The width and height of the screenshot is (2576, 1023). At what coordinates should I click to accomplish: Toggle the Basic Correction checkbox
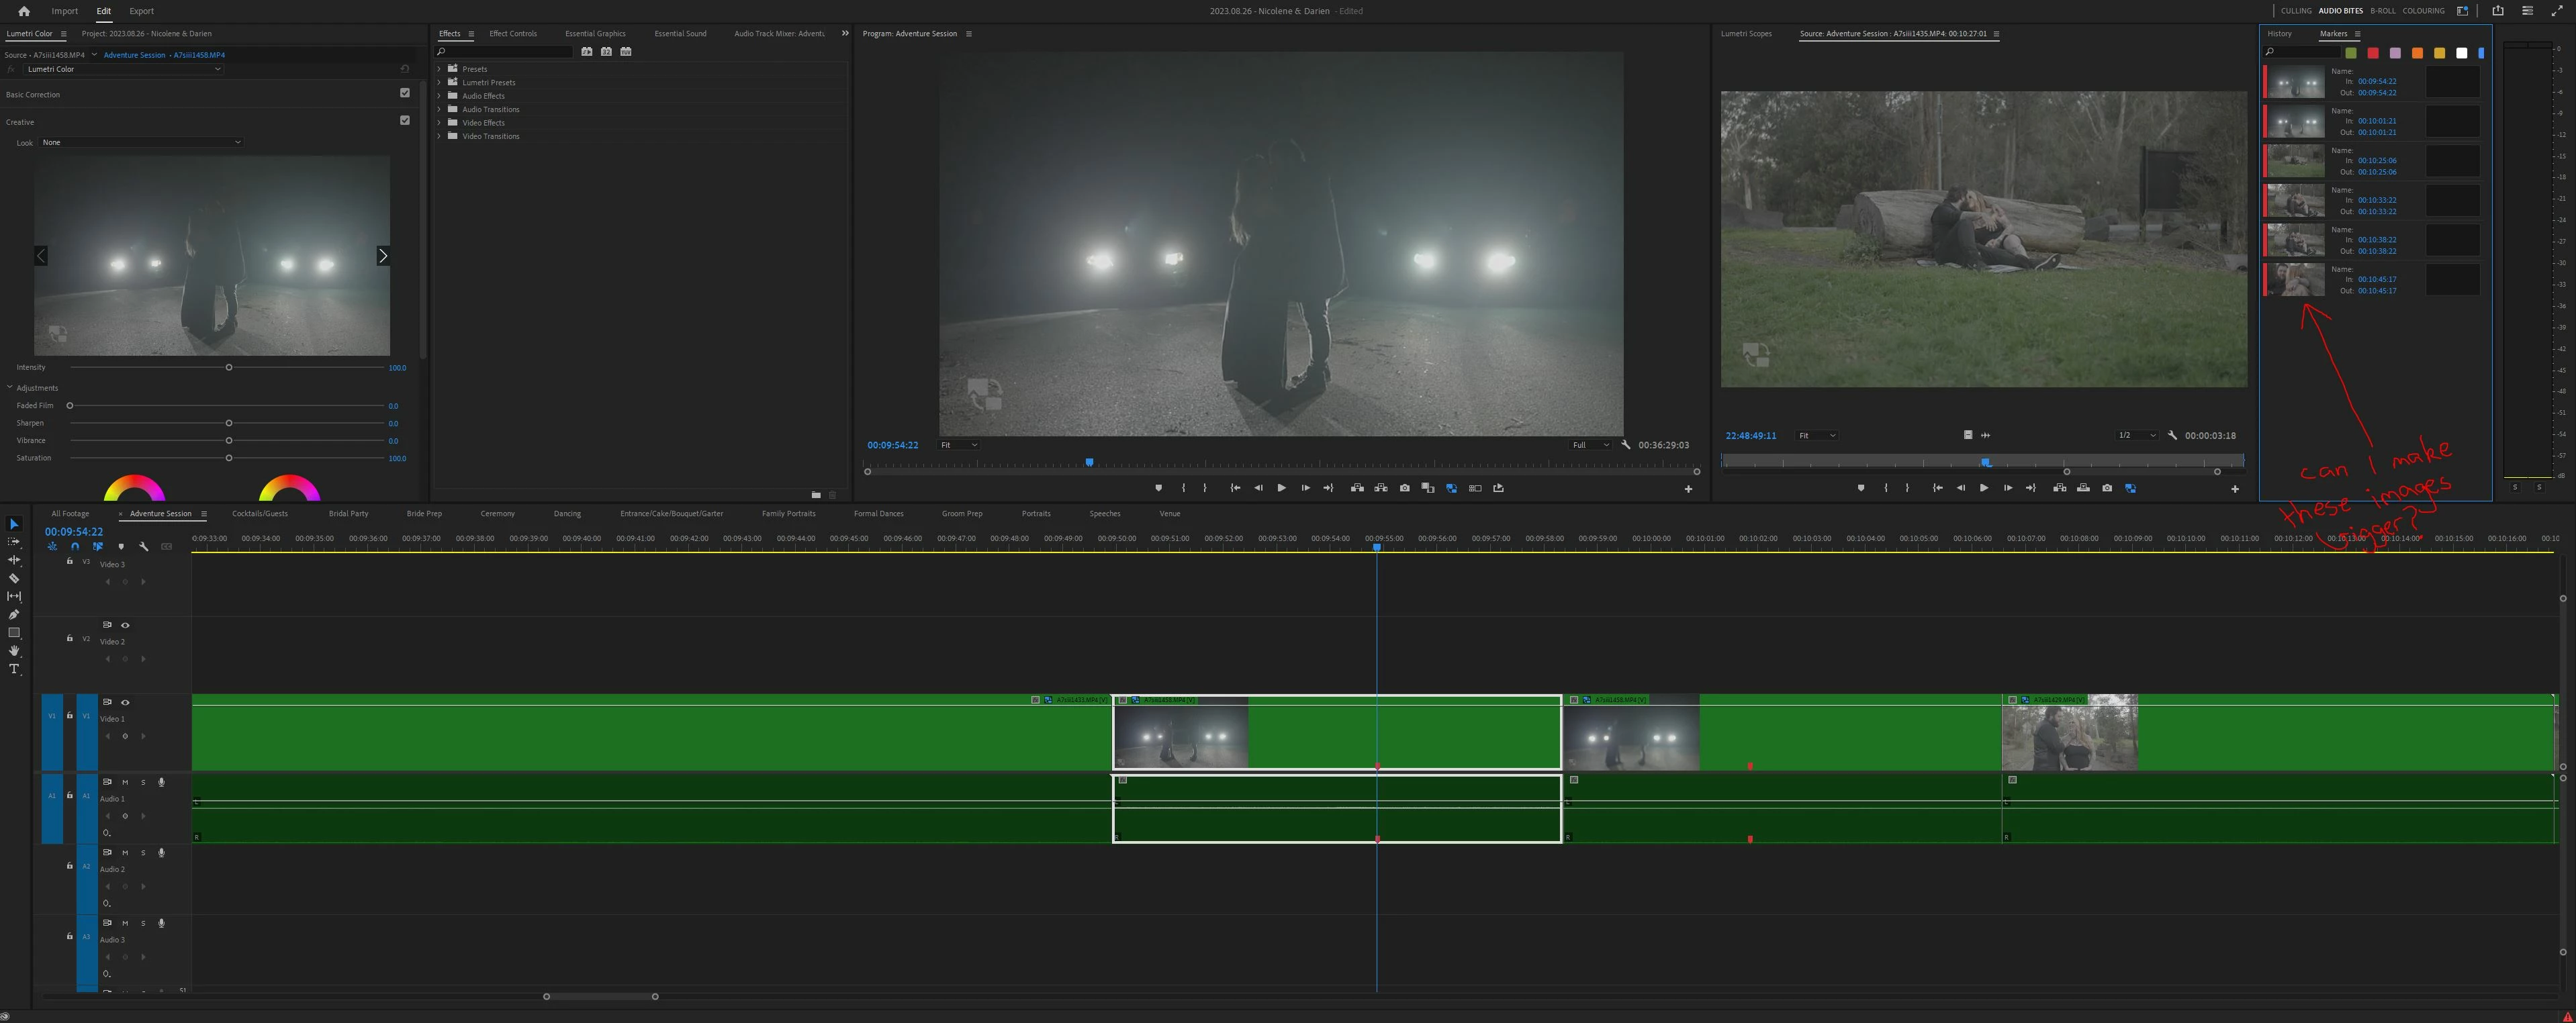(x=405, y=93)
